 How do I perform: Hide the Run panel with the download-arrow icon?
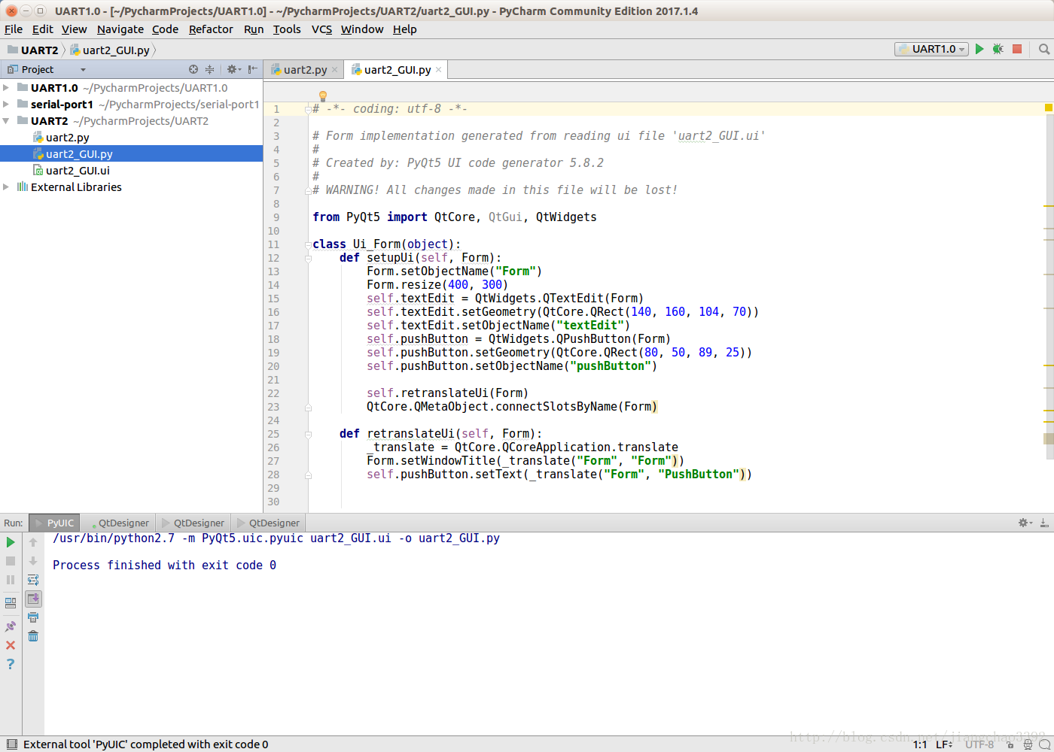click(x=1044, y=523)
